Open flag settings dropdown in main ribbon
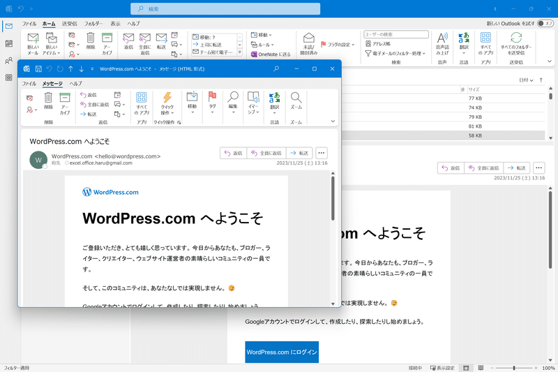 (338, 45)
